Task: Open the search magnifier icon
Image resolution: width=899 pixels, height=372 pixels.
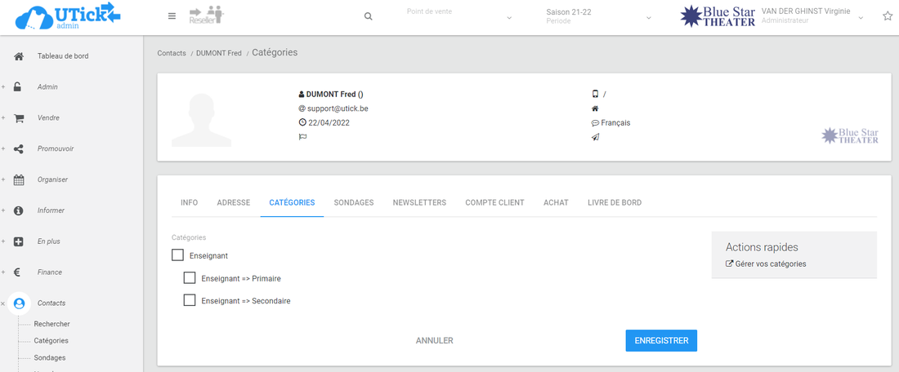Action: pyautogui.click(x=369, y=16)
